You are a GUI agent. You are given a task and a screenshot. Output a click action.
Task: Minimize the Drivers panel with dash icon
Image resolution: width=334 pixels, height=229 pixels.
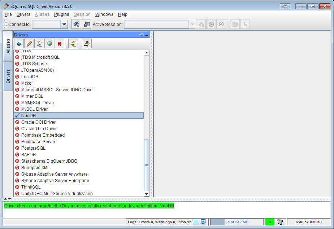coord(147,35)
